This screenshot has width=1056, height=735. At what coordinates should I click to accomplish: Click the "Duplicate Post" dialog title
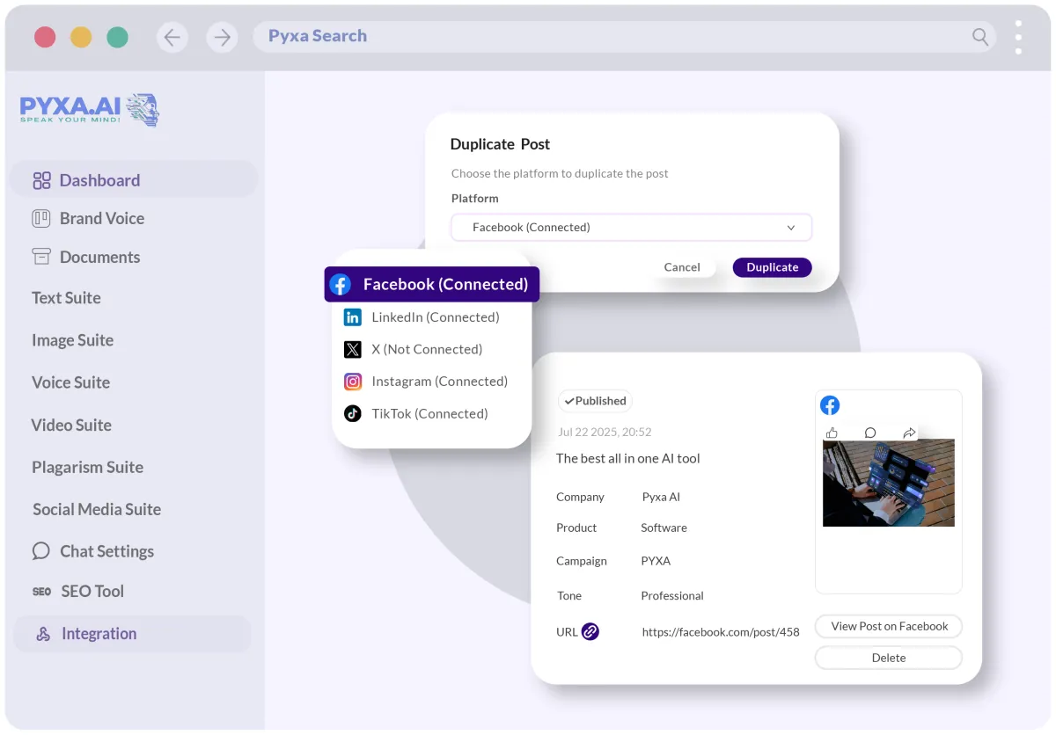500,144
